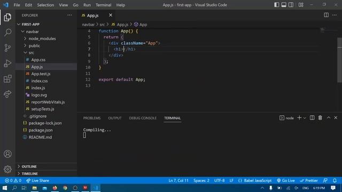This screenshot has width=342, height=192.
Task: Open logo.svg in the explorer
Action: coord(46,95)
